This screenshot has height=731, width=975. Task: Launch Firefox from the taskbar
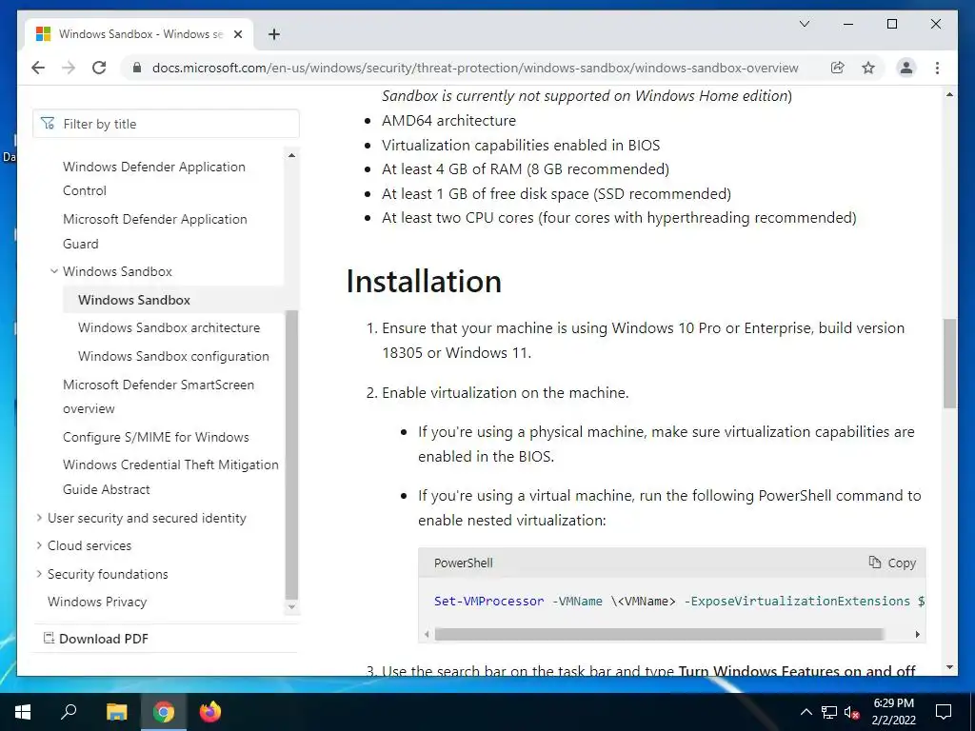tap(210, 712)
